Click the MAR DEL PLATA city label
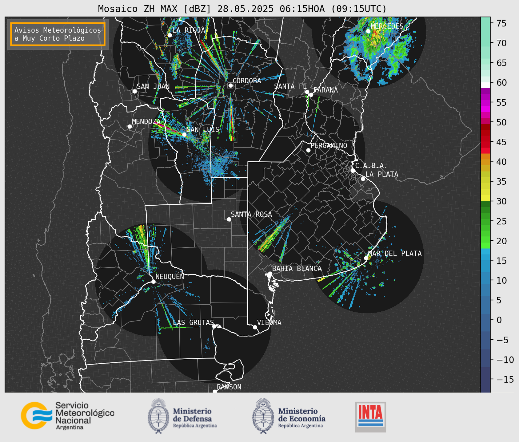This screenshot has width=519, height=442. [x=395, y=254]
